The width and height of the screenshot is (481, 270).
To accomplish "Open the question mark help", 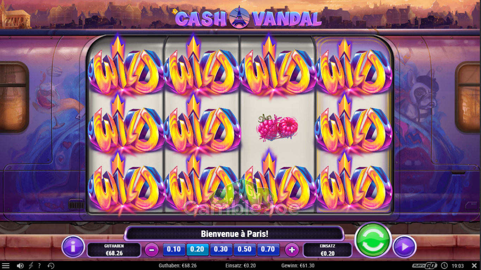I will [x=39, y=266].
